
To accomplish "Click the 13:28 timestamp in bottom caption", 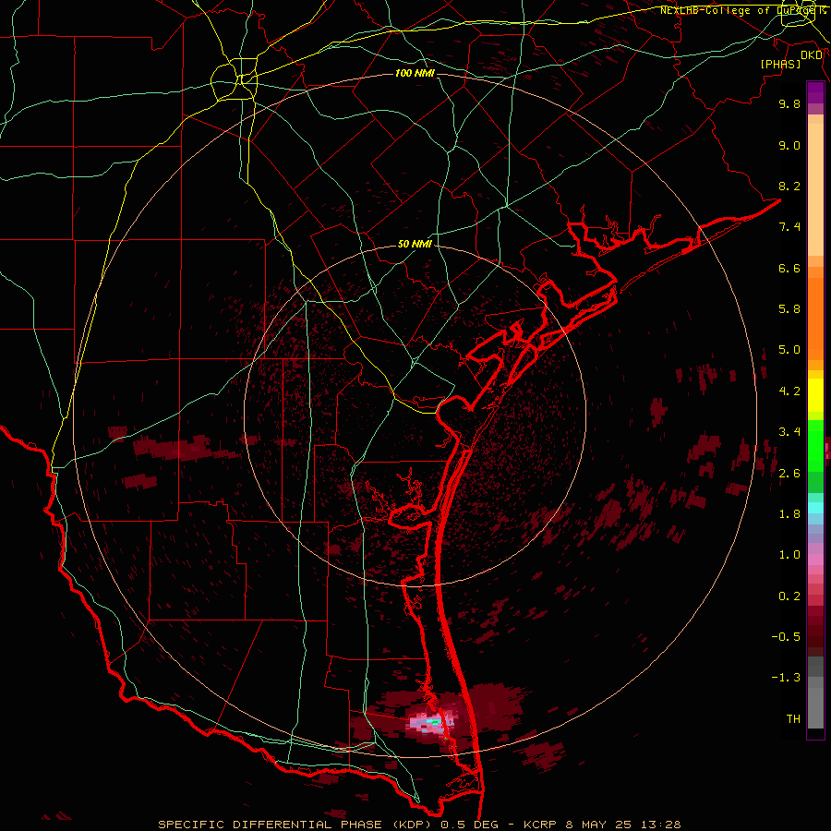I will (x=660, y=825).
